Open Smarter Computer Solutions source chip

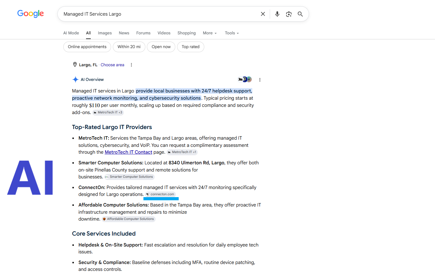click(129, 177)
